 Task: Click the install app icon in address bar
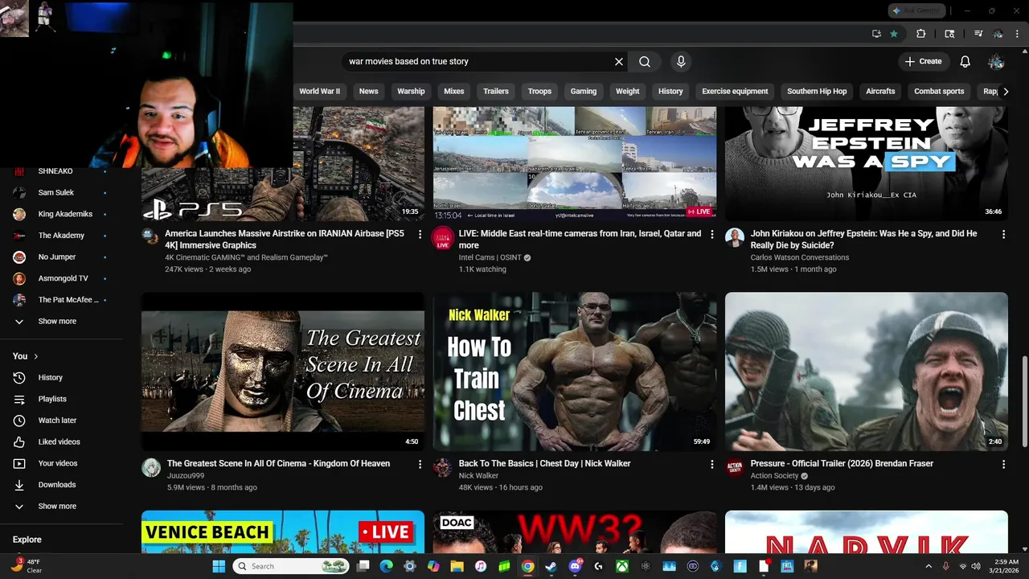pos(876,34)
